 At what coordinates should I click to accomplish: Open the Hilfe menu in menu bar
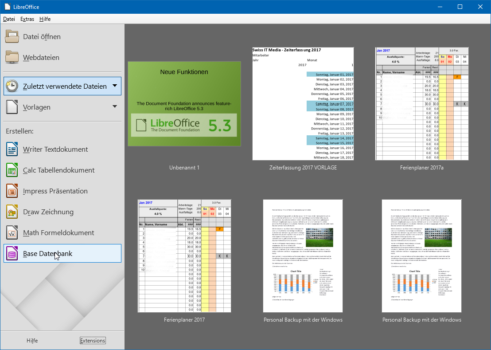[45, 19]
